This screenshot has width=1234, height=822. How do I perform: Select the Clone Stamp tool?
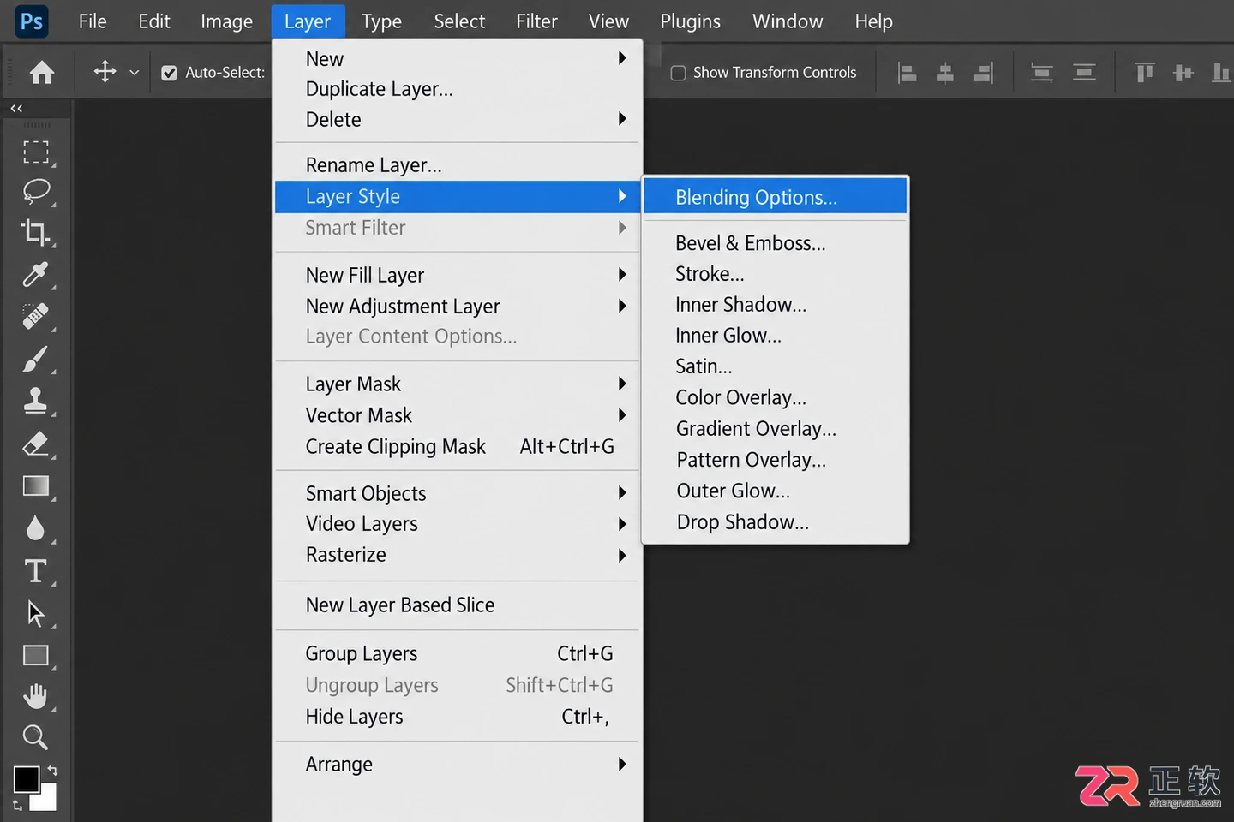pyautogui.click(x=36, y=401)
